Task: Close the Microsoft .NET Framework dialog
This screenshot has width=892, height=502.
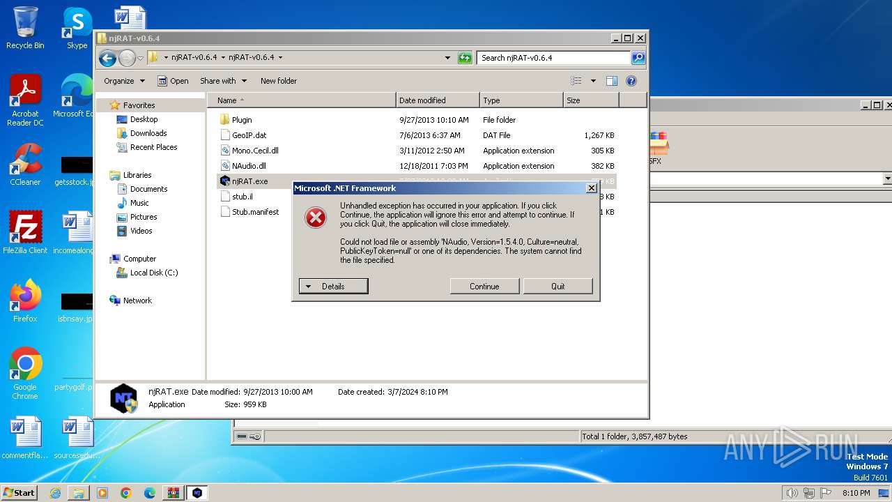Action: coord(592,188)
